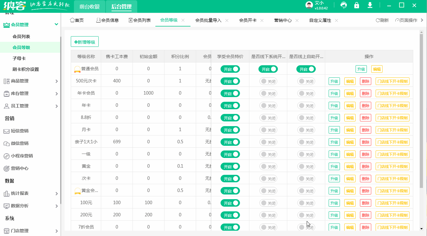Click 升级 for the 黄金 level
This screenshot has height=236, width=427.
(334, 166)
